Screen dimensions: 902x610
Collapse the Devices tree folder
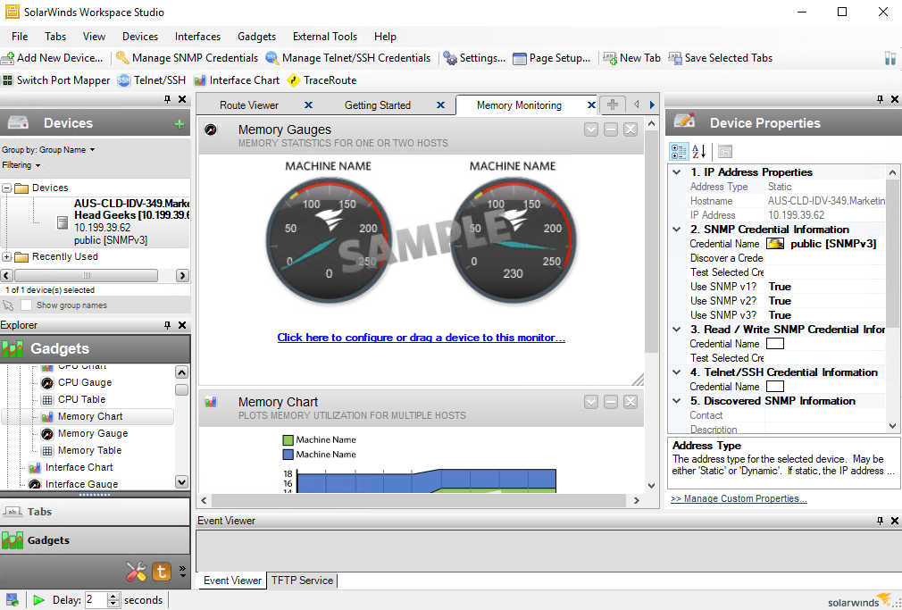[x=7, y=188]
